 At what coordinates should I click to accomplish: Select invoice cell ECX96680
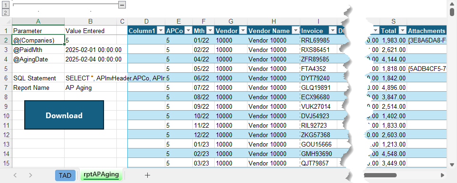pyautogui.click(x=319, y=97)
